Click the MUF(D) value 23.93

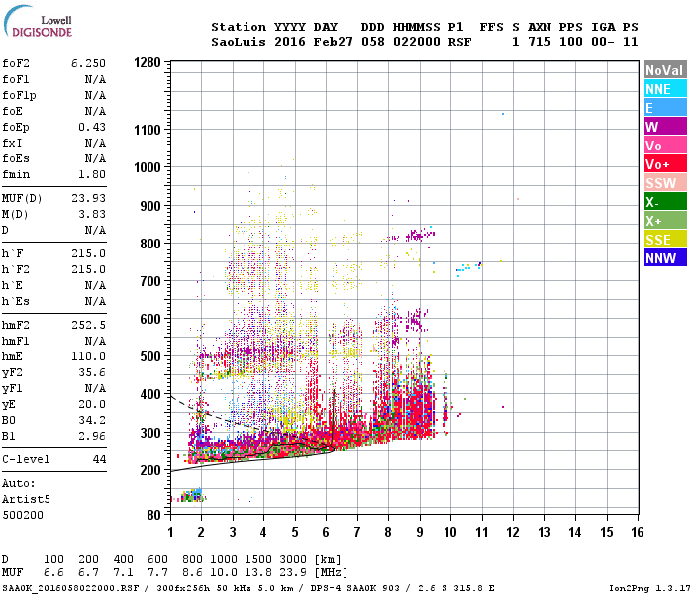(88, 198)
